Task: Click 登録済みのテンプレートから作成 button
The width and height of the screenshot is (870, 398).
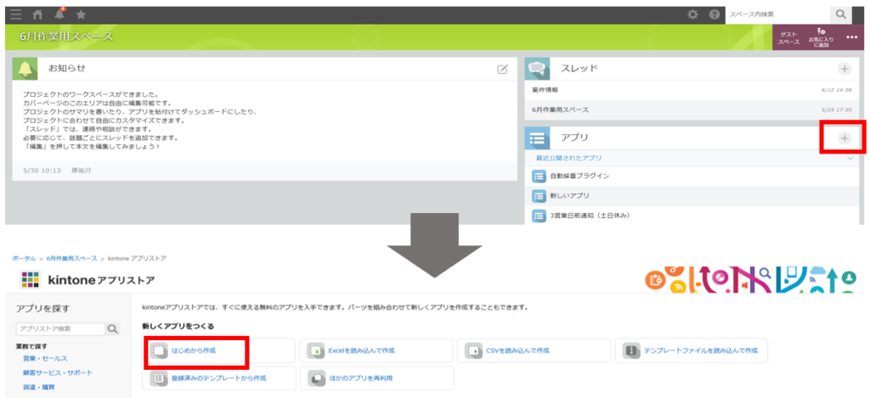Action: [x=218, y=378]
